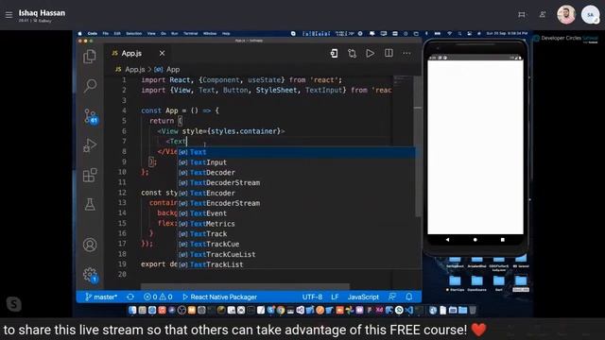The height and width of the screenshot is (340, 605).
Task: Open the Explorer view in the activity bar
Action: pos(90,57)
